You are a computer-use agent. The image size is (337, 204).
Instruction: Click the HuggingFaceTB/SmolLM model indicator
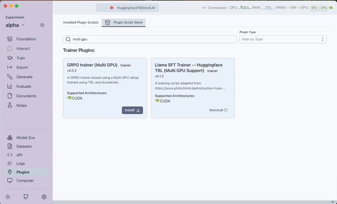(132, 8)
